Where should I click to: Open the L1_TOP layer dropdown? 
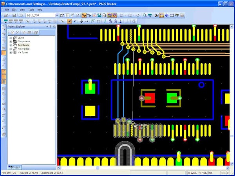pos(57,15)
